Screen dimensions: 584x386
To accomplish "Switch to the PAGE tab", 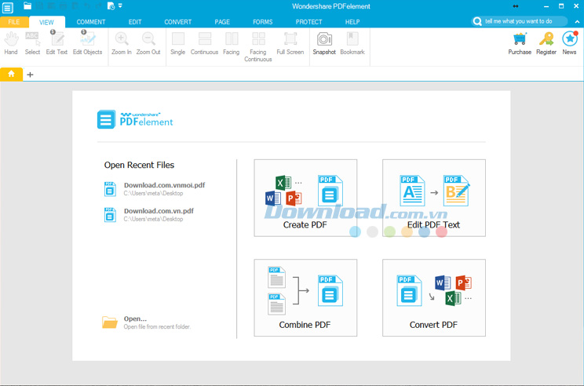I will pyautogui.click(x=222, y=22).
